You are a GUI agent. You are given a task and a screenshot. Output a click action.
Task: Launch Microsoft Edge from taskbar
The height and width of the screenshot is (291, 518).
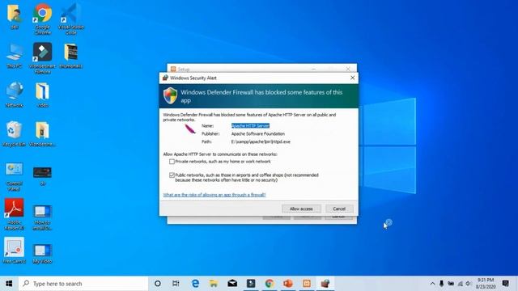coord(195,284)
